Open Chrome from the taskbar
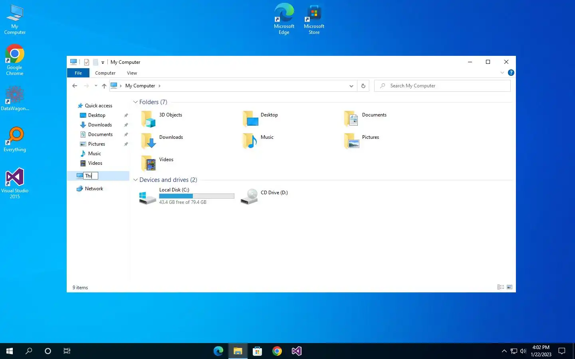Image resolution: width=575 pixels, height=359 pixels. (277, 351)
